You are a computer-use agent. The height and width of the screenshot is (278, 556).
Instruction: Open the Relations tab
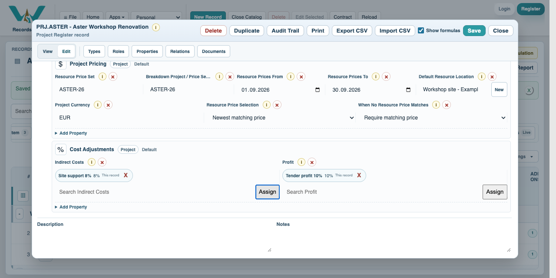[180, 51]
